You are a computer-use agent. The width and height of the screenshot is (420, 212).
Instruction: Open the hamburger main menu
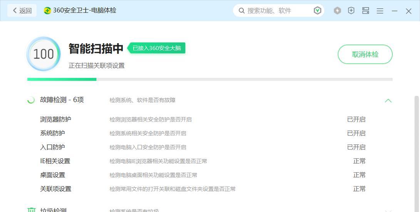click(x=380, y=11)
